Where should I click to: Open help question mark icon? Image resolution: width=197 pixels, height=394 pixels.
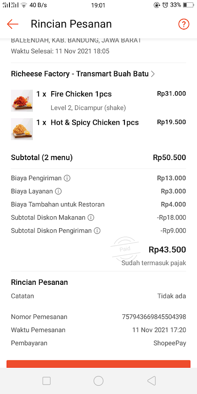tap(184, 24)
